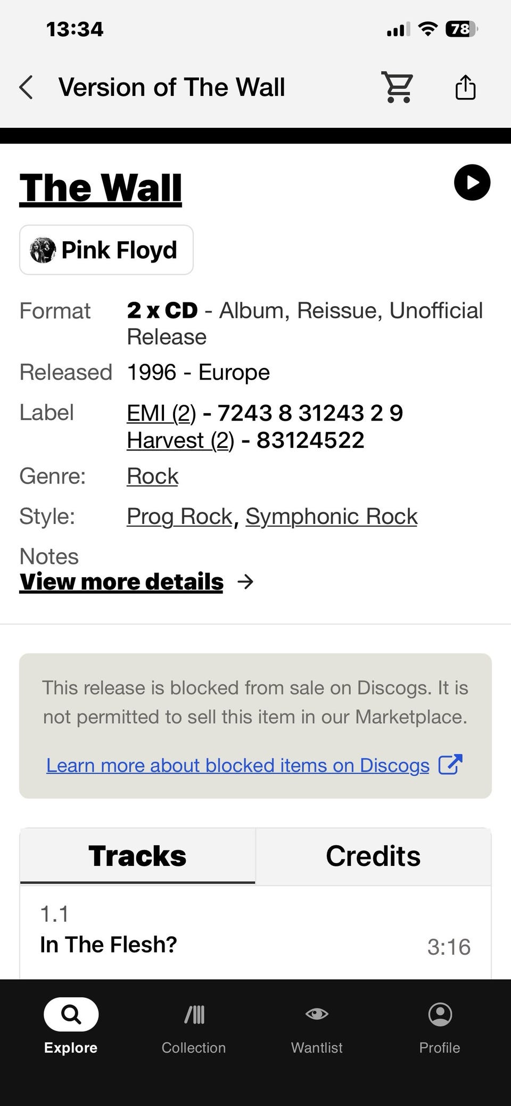Open the Prog Rock style
511x1106 pixels.
click(x=179, y=517)
